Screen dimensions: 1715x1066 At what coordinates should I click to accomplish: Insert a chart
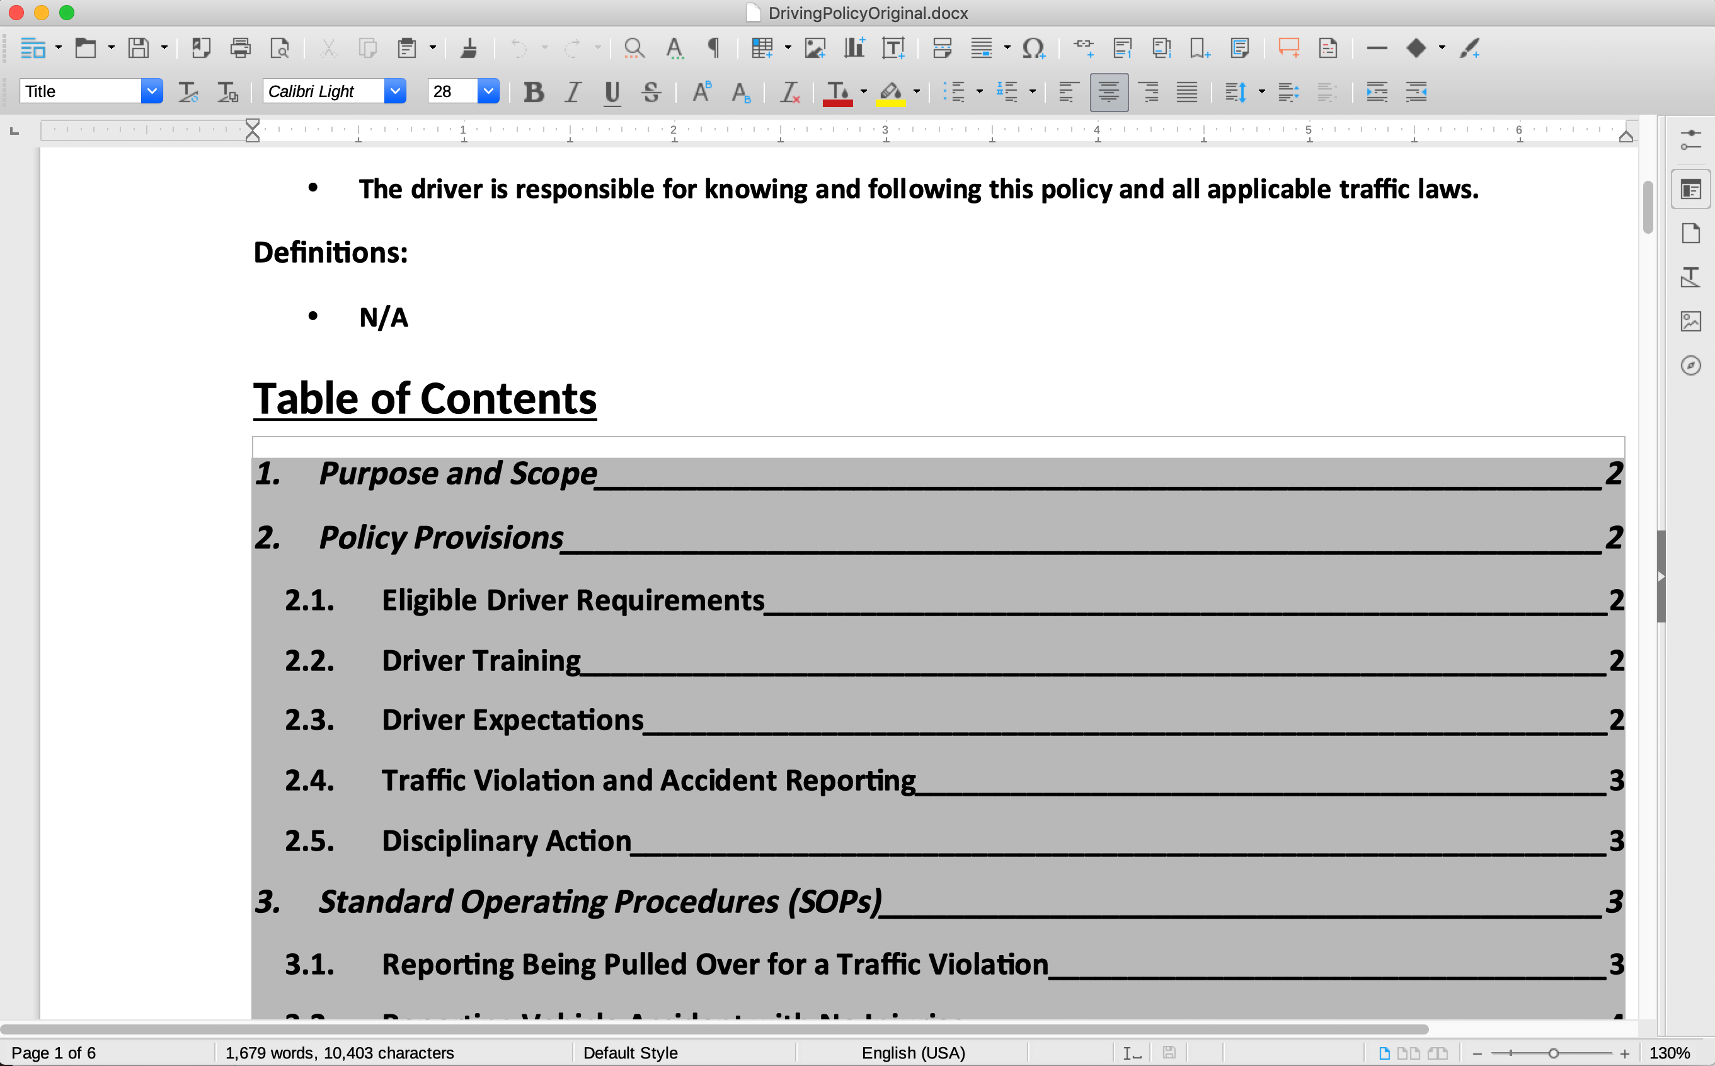click(853, 48)
